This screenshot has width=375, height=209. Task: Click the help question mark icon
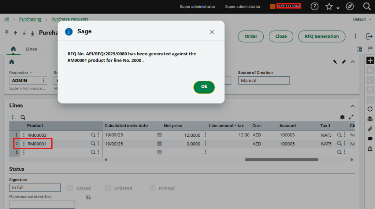[x=314, y=6]
